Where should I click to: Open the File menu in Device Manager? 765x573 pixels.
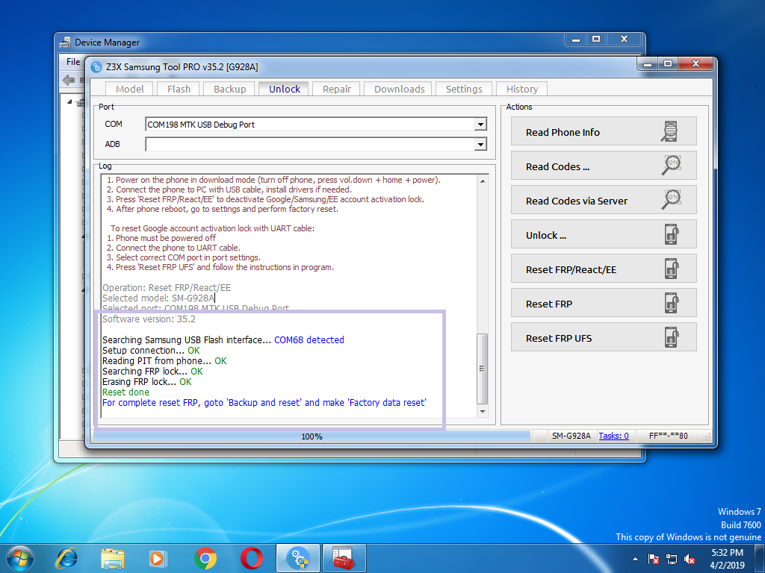73,62
